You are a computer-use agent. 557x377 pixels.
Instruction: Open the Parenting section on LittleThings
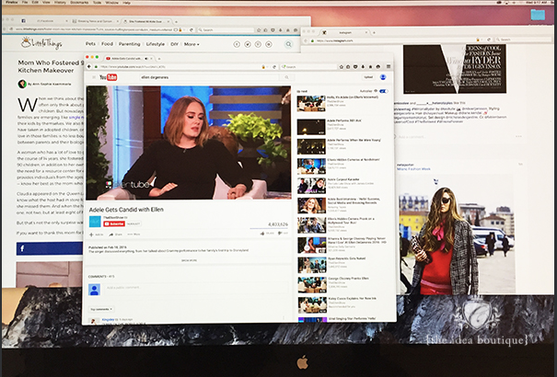pos(129,44)
